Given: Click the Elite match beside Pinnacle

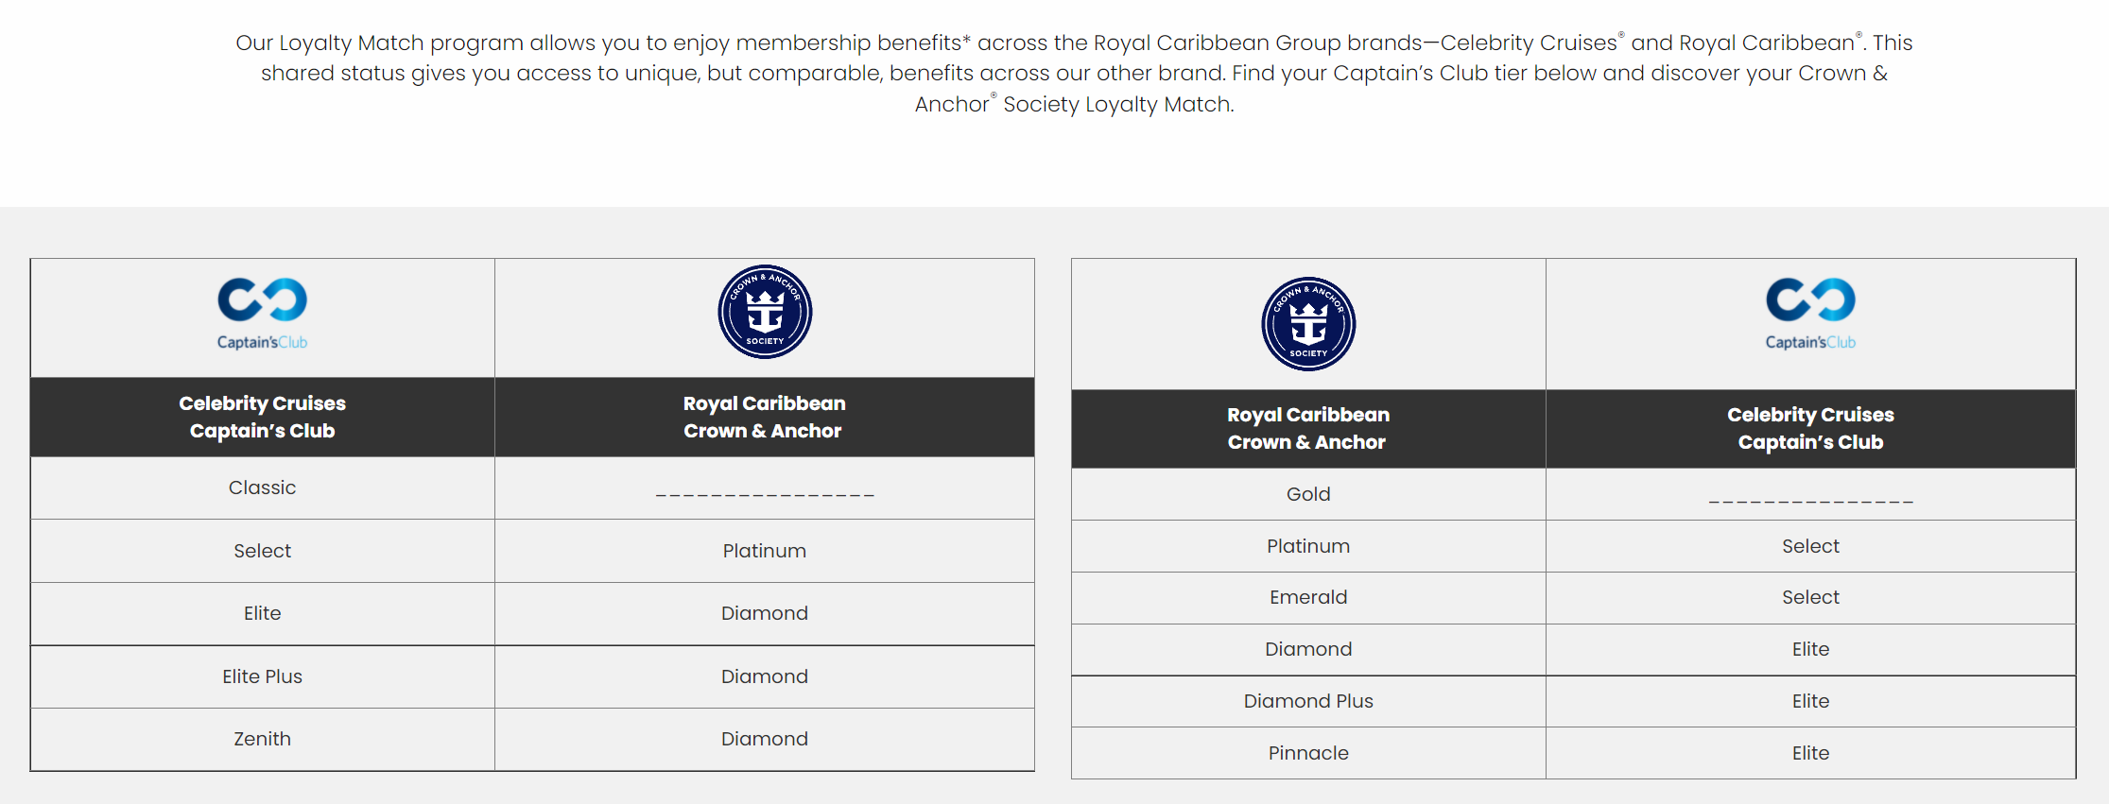Looking at the screenshot, I should 1810,753.
